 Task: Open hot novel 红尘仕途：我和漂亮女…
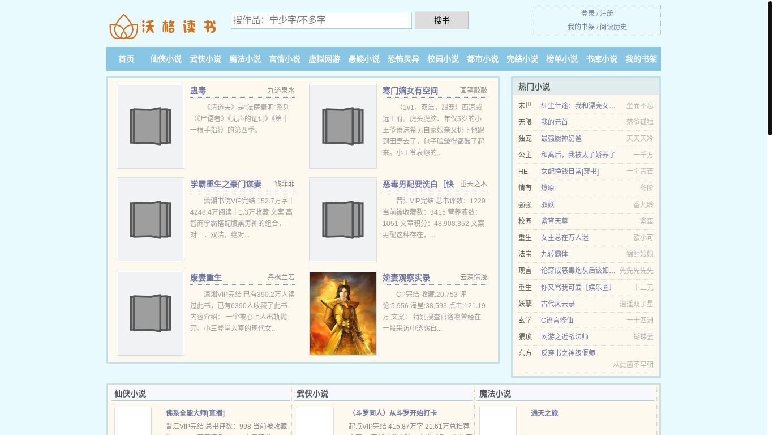coord(578,105)
